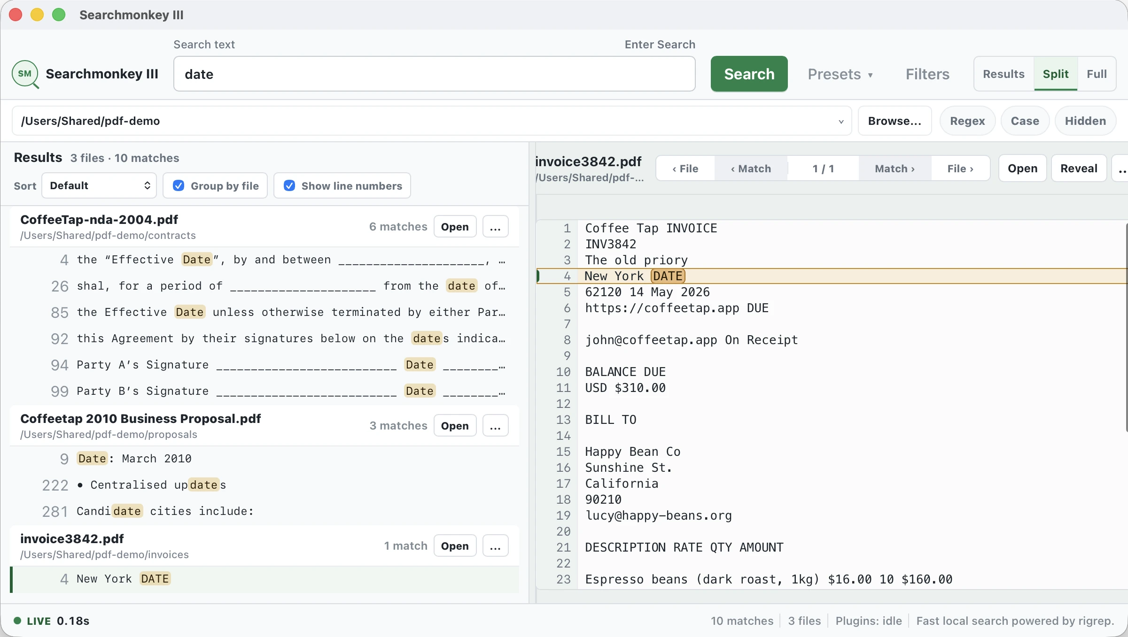Switch to the Split view tab
The image size is (1128, 637).
[1056, 74]
